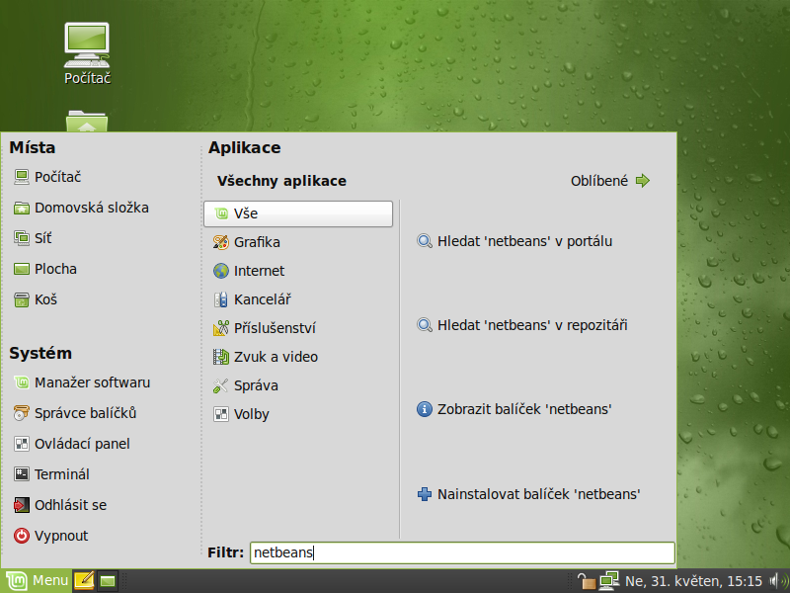Select the Vše category

point(298,213)
